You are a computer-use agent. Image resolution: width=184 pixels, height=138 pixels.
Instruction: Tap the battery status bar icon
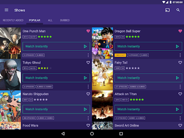[170, 2]
